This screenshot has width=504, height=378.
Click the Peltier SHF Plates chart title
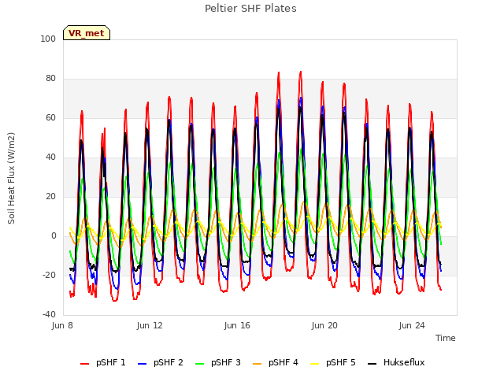tap(250, 9)
